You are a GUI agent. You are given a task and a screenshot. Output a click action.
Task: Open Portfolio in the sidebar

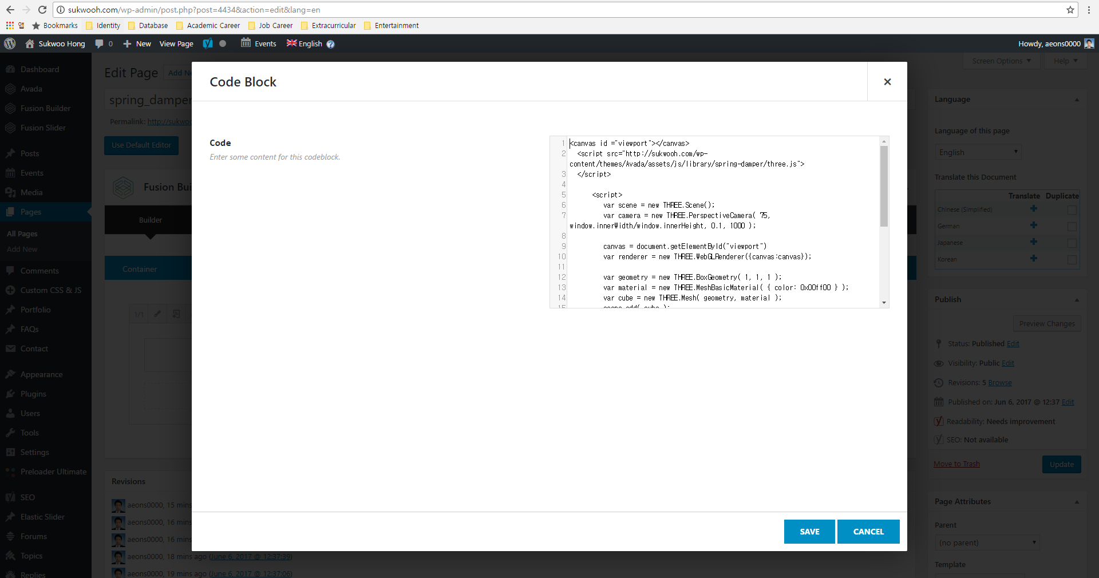point(35,310)
